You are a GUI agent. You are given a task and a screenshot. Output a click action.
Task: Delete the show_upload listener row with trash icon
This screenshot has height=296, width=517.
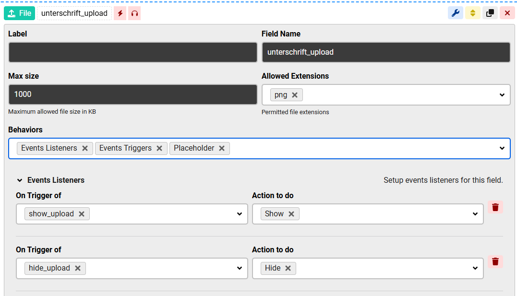(495, 207)
